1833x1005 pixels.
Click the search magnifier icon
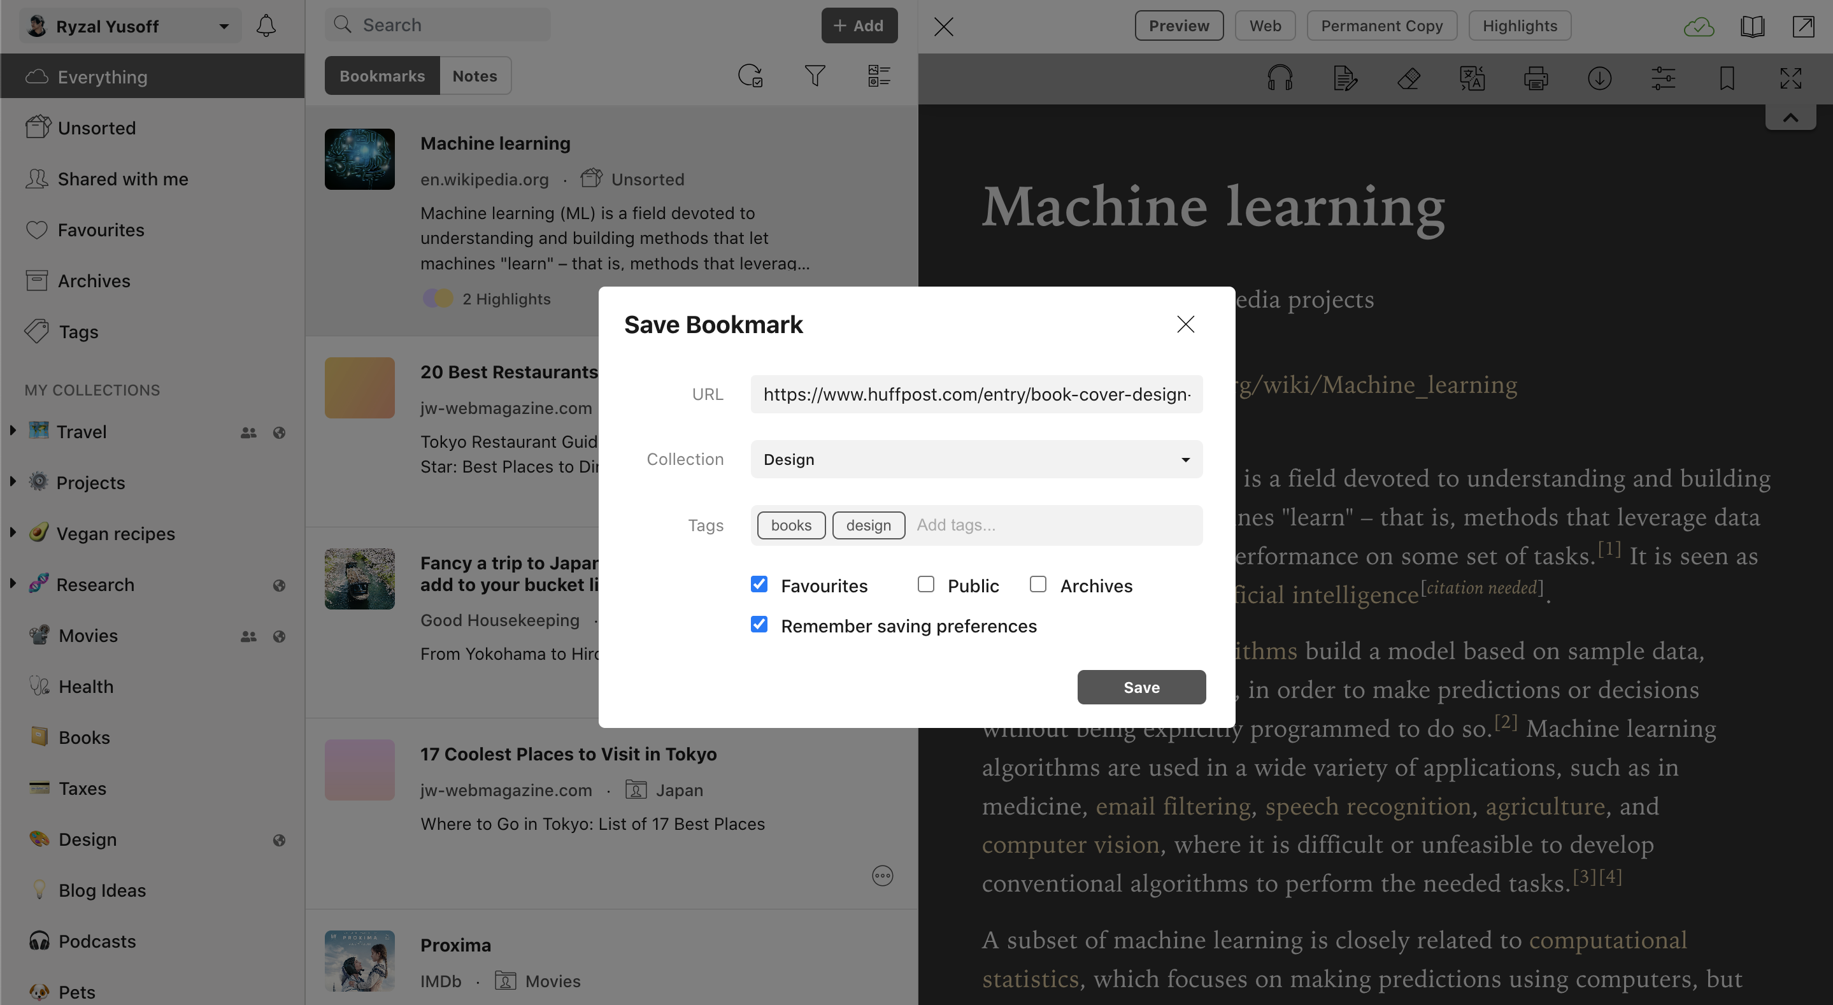(x=343, y=24)
